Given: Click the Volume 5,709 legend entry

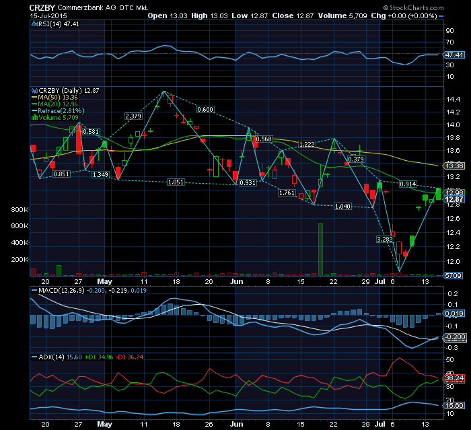Looking at the screenshot, I should (55, 118).
